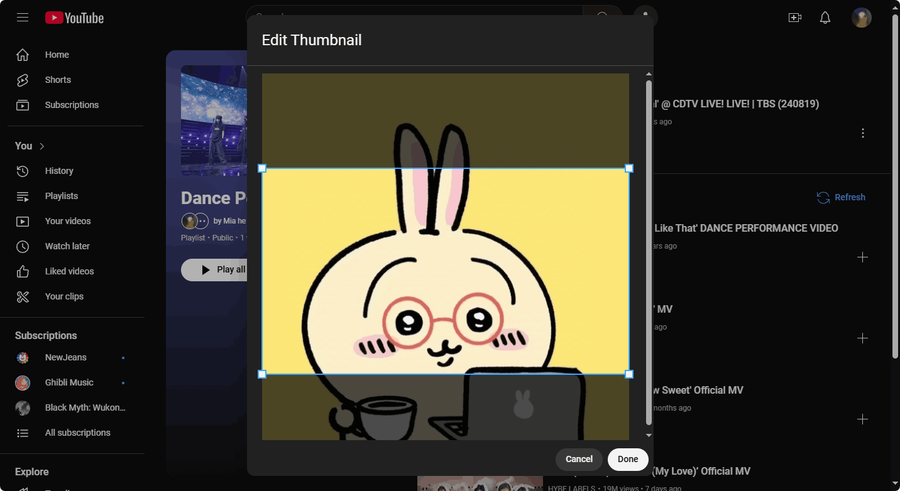This screenshot has height=491, width=900.
Task: Open History in sidebar
Action: coord(75,171)
